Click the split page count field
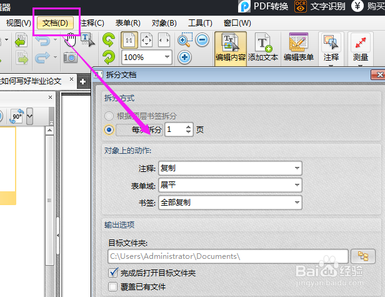 [x=175, y=129]
